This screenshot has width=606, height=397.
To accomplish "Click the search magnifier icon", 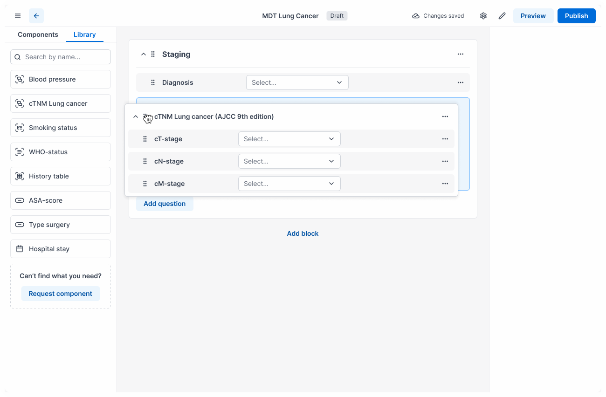I will click(18, 57).
